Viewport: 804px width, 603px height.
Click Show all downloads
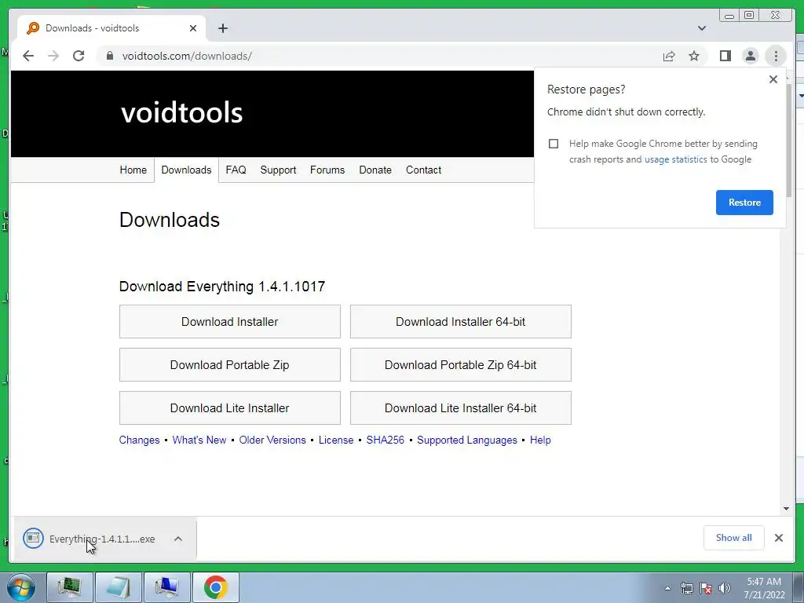pos(734,538)
